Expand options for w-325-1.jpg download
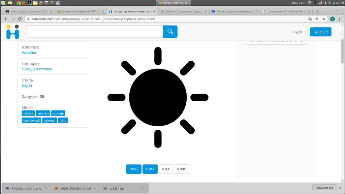Image resolution: width=345 pixels, height=194 pixels. click(x=144, y=188)
